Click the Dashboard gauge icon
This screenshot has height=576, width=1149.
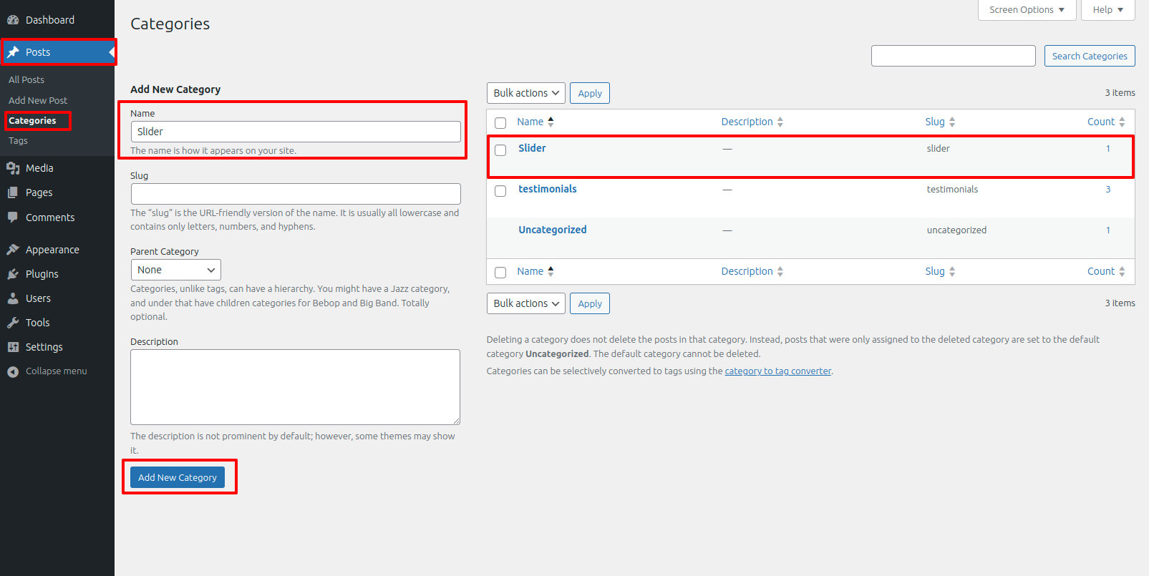[13, 20]
